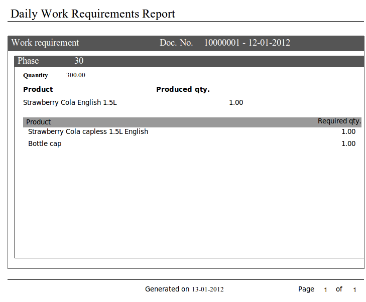Click the Daily Work Requirements Report title
The width and height of the screenshot is (366, 302).
[93, 14]
